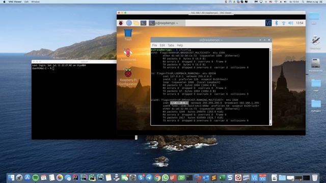Select the Macintosh HD drive on Mac desktop
Image resolution: width=326 pixels, height=183 pixels.
coord(315,65)
